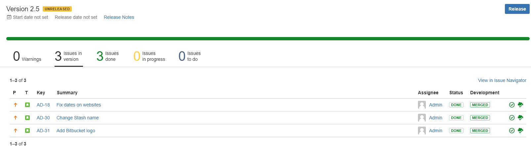
Task: Click the deployment cloud icon for AD-18
Action: coord(520,105)
